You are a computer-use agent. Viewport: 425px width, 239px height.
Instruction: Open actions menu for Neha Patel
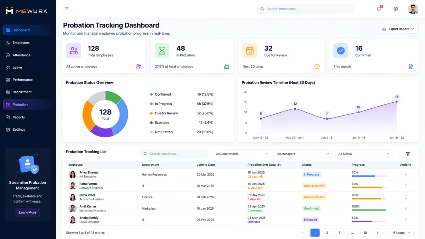(x=406, y=197)
